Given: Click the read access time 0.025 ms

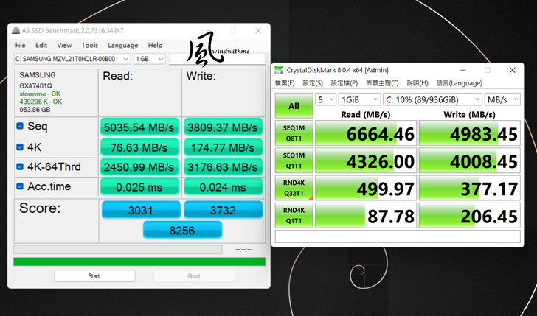Looking at the screenshot, I should [x=139, y=187].
